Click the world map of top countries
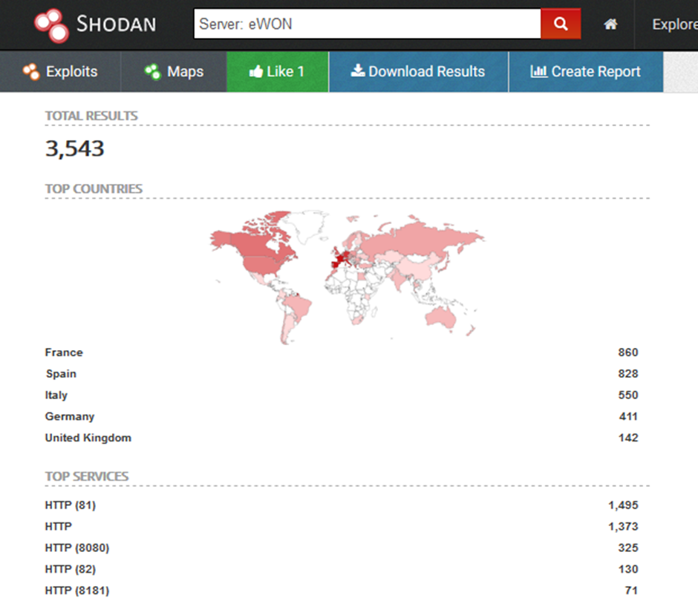The width and height of the screenshot is (698, 601). pos(348,277)
